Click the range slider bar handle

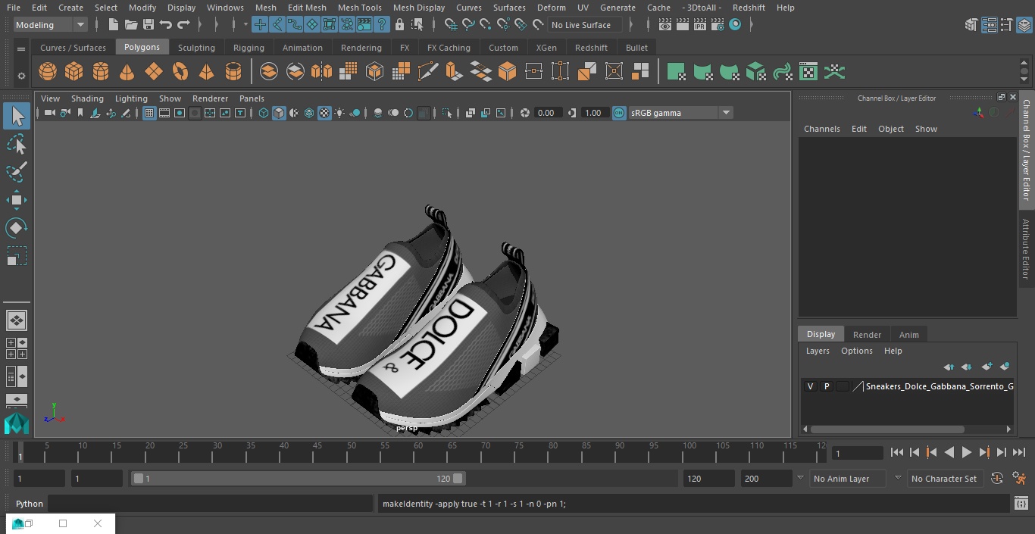point(298,479)
